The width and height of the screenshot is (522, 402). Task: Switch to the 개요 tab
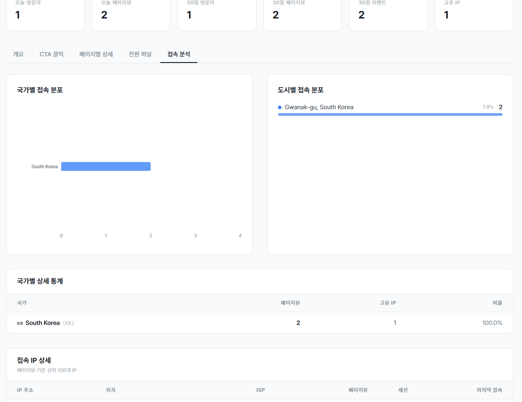pos(19,54)
